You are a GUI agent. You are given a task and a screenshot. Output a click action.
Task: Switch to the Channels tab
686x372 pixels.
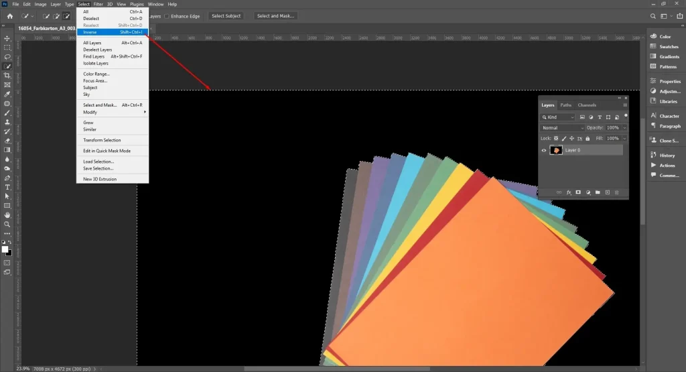pyautogui.click(x=587, y=105)
